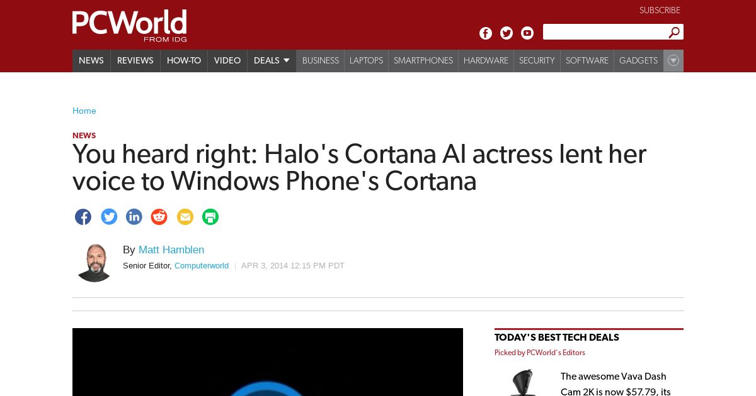The height and width of the screenshot is (396, 756).
Task: Click the APR 3, 2014 date text
Action: pos(293,266)
